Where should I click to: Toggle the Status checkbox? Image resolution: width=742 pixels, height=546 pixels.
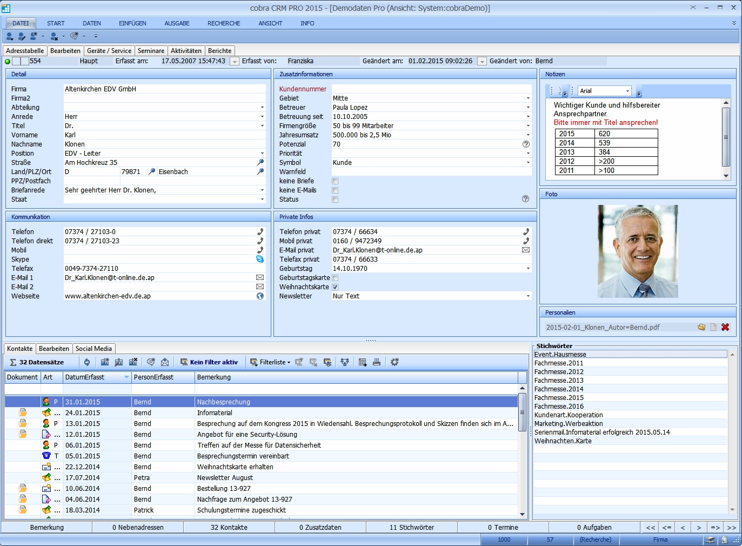click(335, 199)
